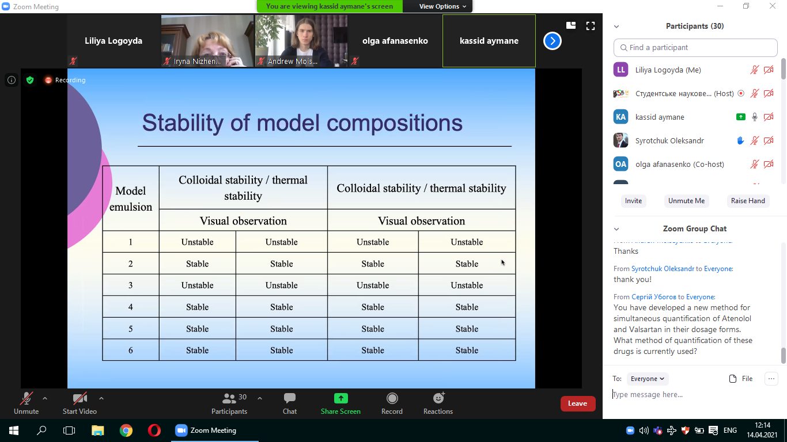Open Zoom Meeting in the taskbar
The width and height of the screenshot is (787, 442).
pos(206,430)
